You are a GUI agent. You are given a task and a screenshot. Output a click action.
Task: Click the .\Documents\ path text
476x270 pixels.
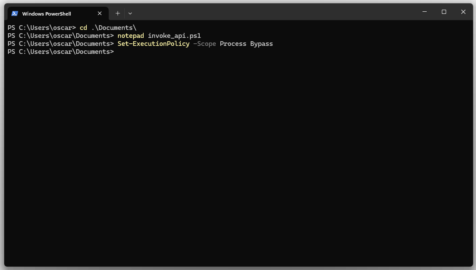click(x=114, y=28)
